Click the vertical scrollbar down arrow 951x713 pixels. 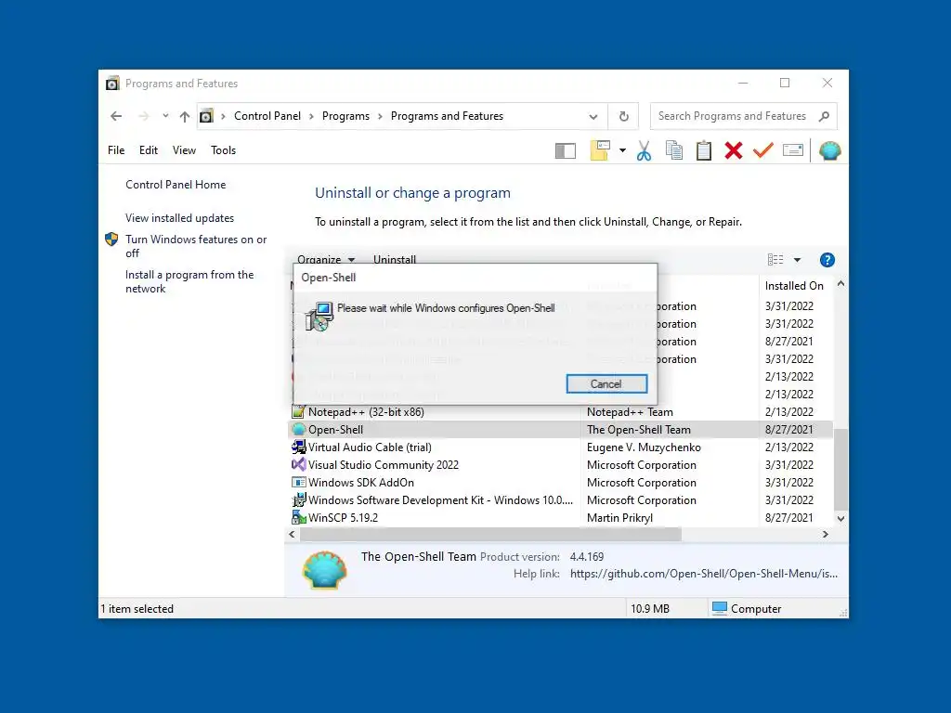click(840, 518)
